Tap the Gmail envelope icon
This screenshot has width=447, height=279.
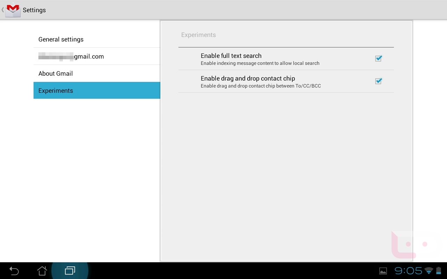point(13,10)
